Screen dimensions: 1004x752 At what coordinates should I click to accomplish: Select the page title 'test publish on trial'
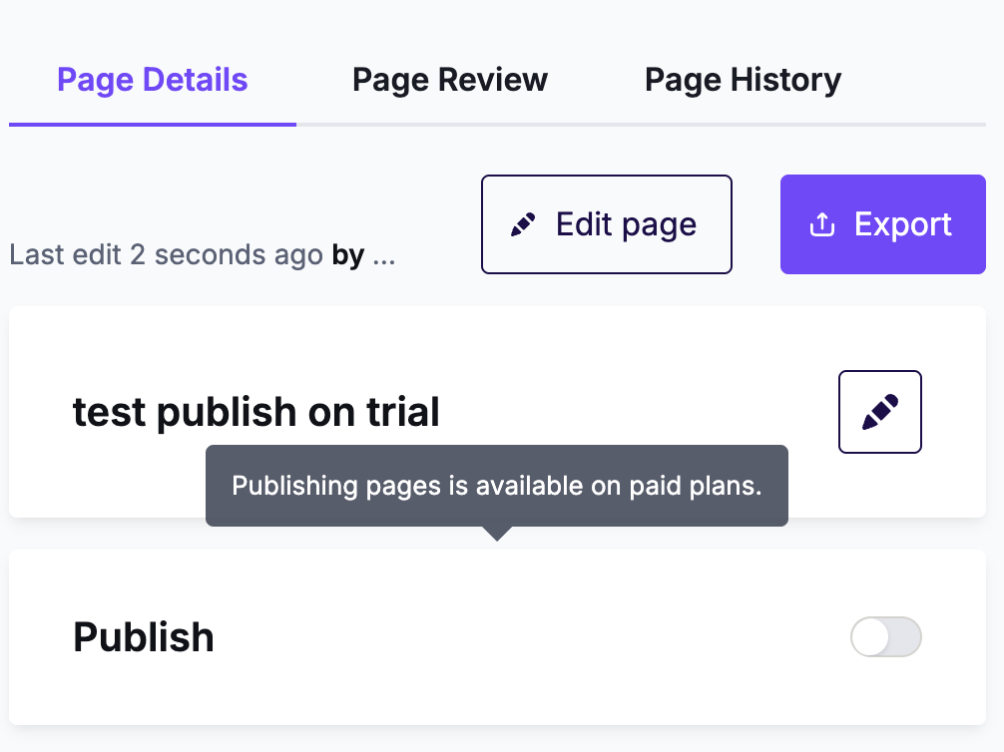[x=256, y=411]
